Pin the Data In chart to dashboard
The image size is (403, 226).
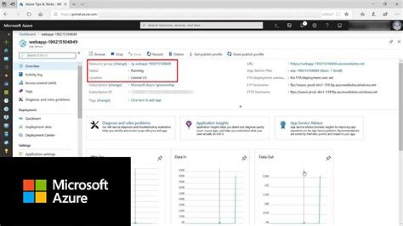244,158
